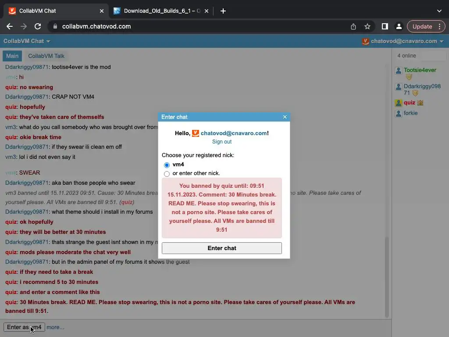Click the quiz link in the ban notice
Viewport: 449px width, 337px height.
127,202
